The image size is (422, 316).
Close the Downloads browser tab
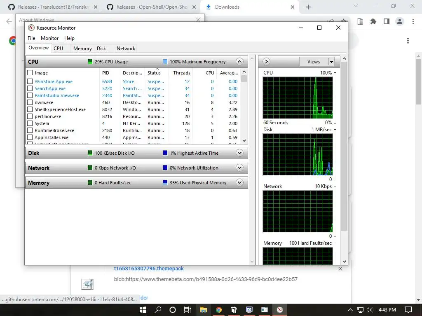(x=293, y=7)
